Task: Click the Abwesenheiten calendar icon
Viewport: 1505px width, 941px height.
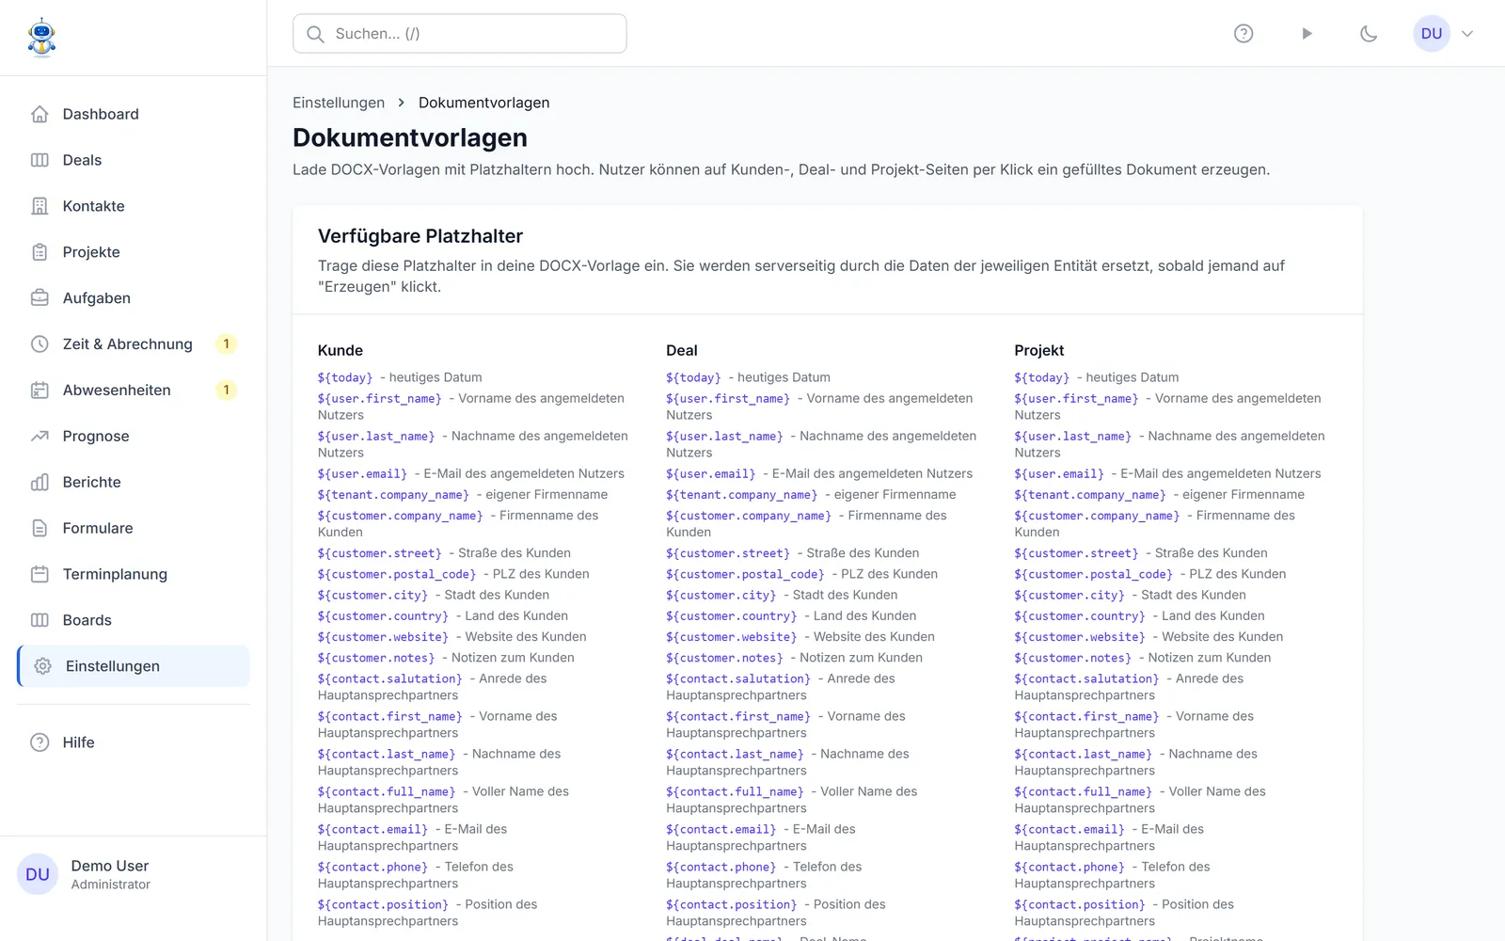Action: (40, 391)
